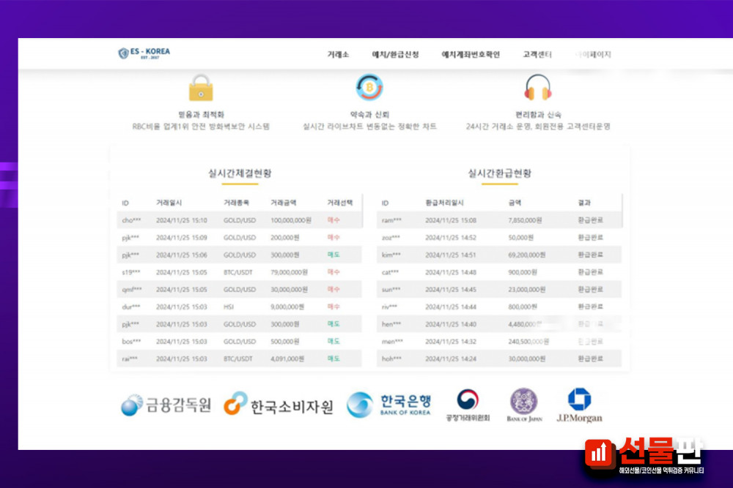The height and width of the screenshot is (488, 733).
Task: Click the 공정거래위원회 emblem
Action: 467,405
